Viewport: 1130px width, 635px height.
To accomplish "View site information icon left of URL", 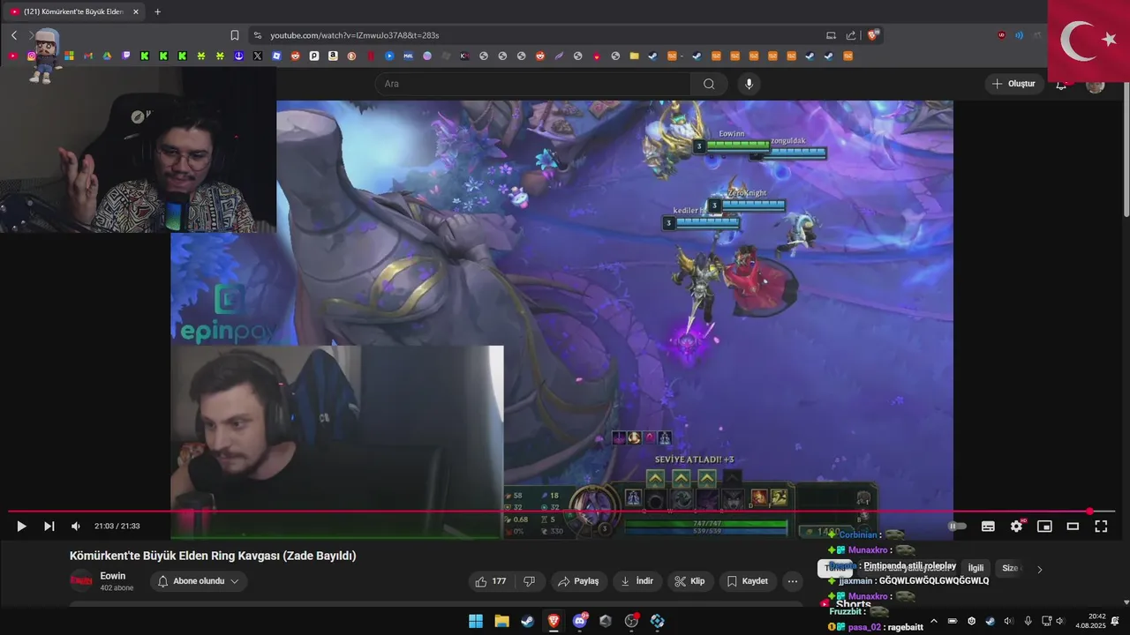I will [257, 35].
